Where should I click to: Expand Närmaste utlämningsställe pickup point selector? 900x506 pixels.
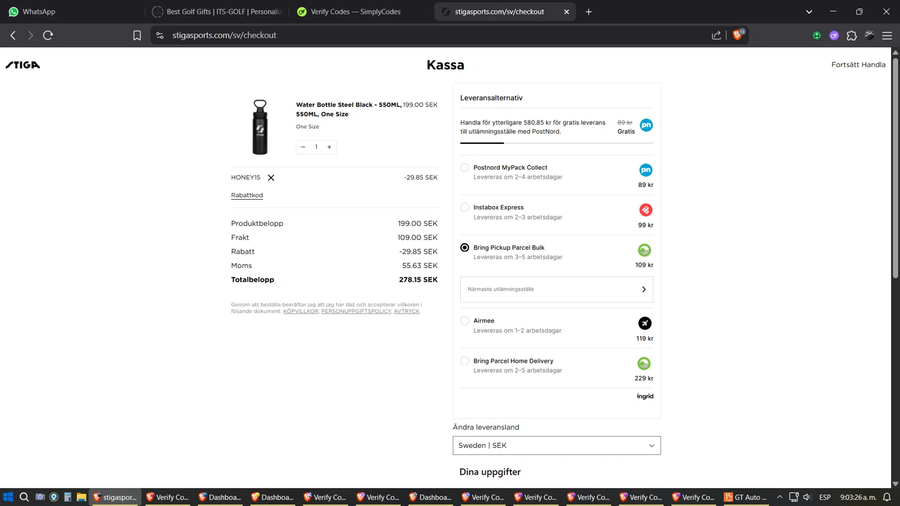557,290
